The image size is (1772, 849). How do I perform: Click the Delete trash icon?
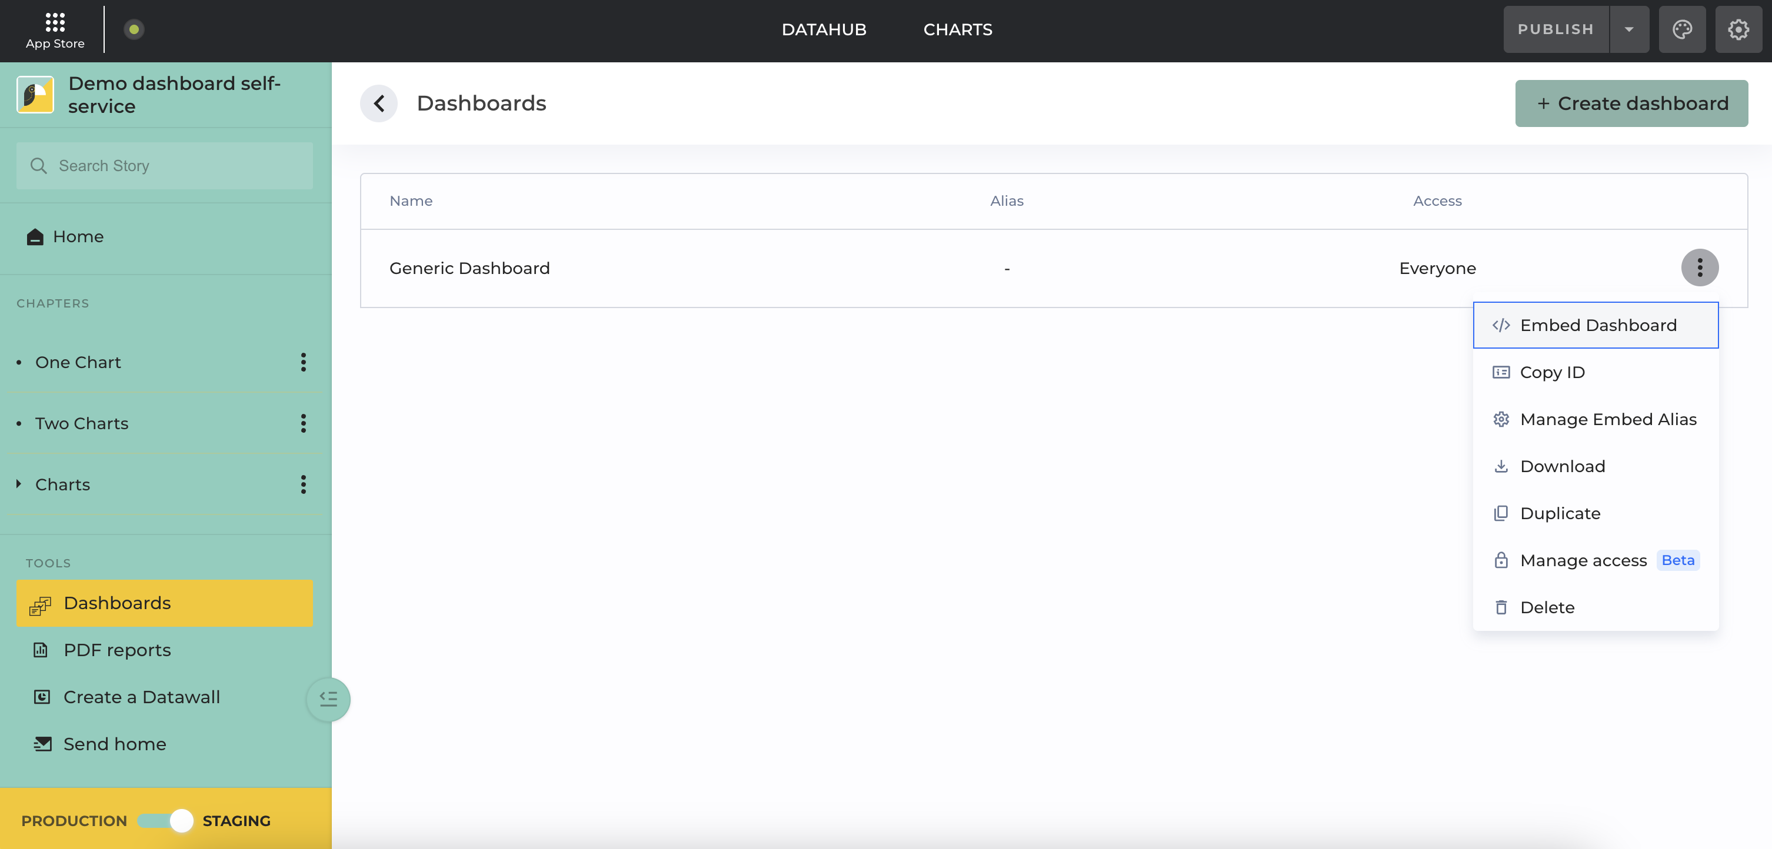[1501, 607]
